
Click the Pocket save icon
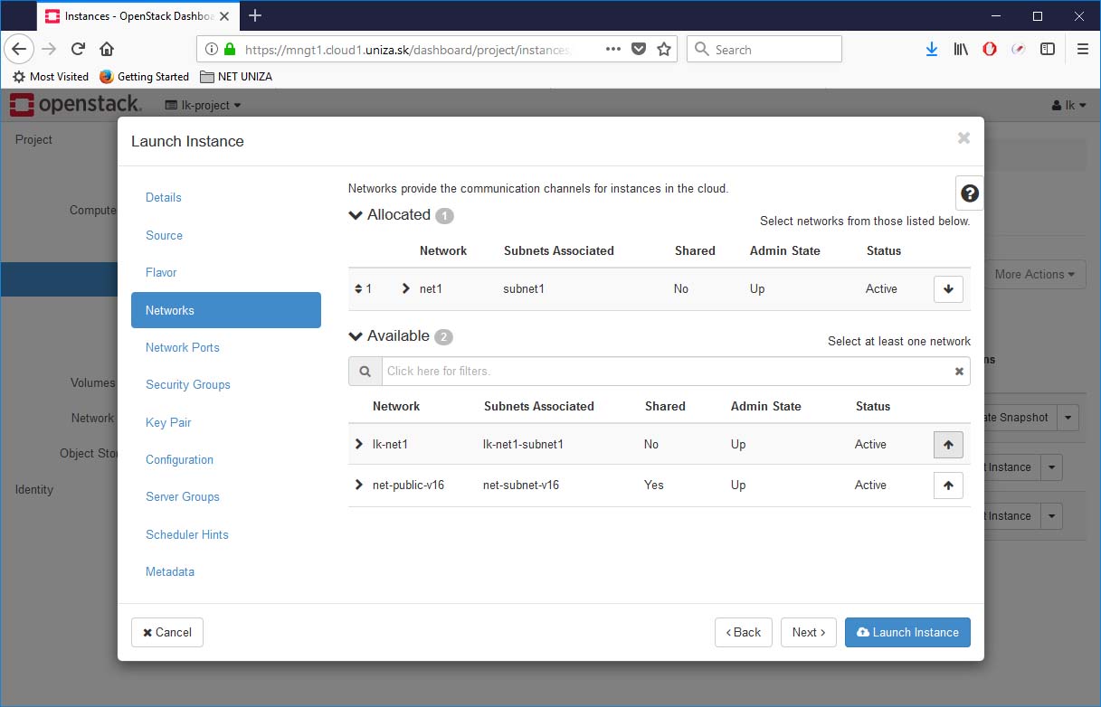click(639, 49)
